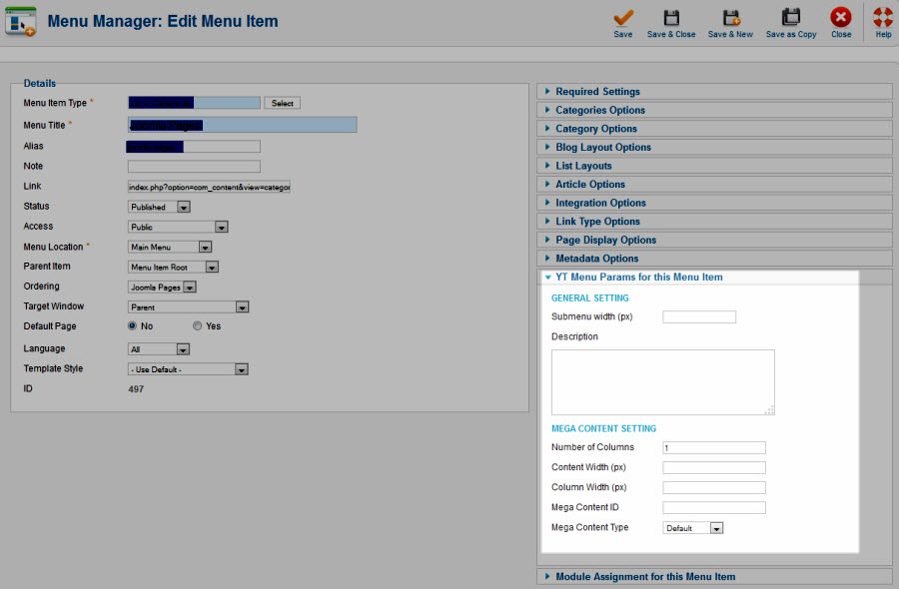Click the Select button for Menu Item Type

point(282,103)
